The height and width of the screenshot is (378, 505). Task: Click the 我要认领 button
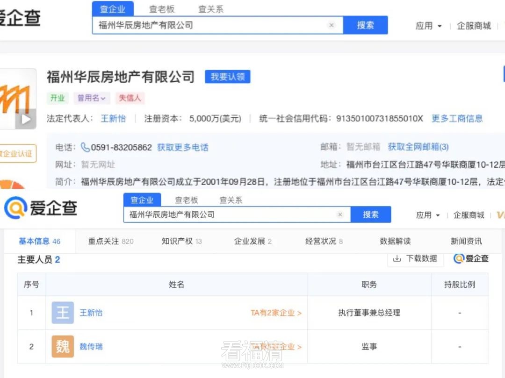pos(228,77)
